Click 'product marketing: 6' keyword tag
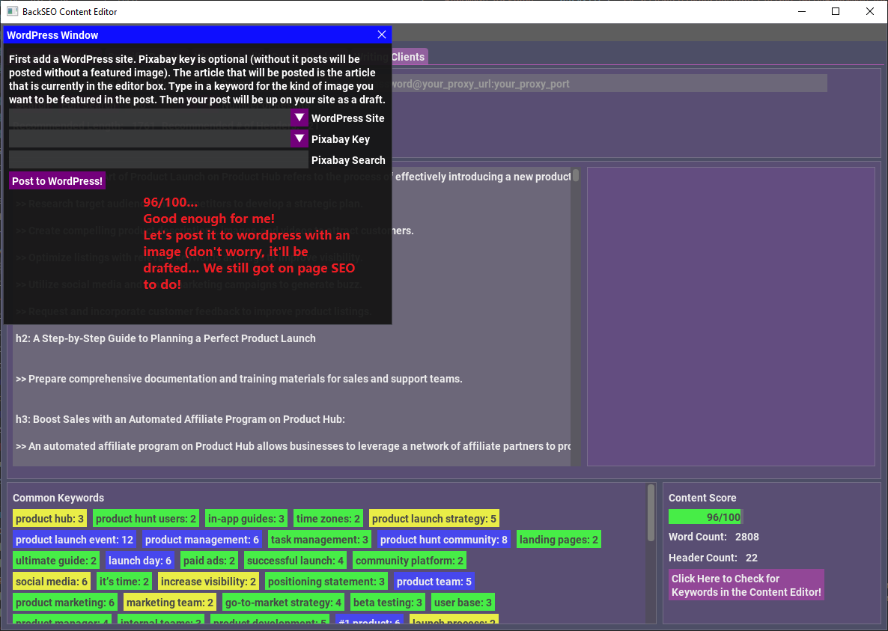This screenshot has height=631, width=888. tap(65, 603)
